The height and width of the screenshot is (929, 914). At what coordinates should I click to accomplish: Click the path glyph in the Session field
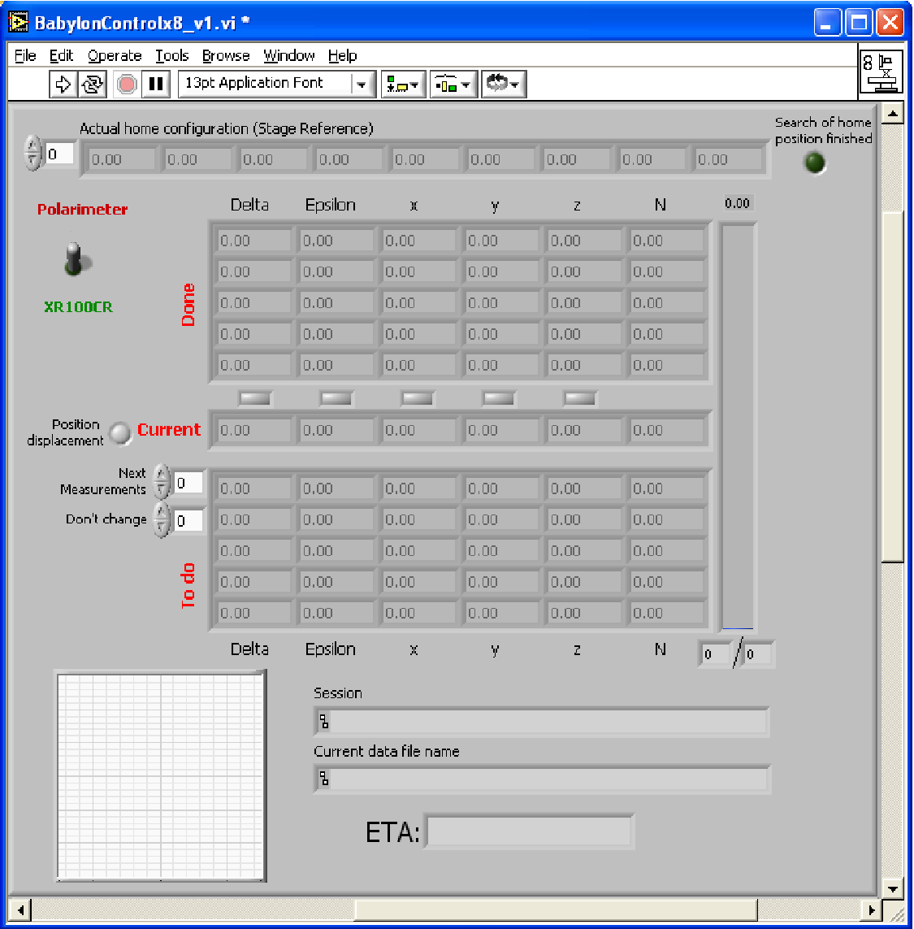pos(324,722)
